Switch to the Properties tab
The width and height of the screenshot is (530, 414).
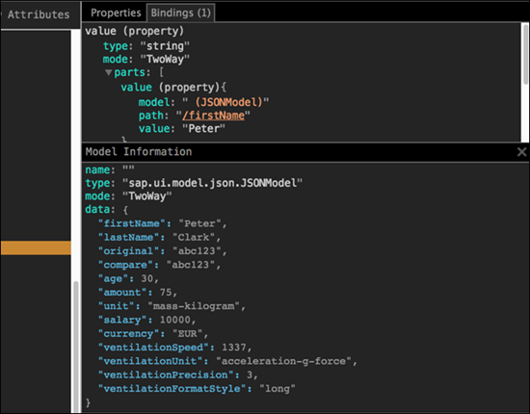coord(116,13)
